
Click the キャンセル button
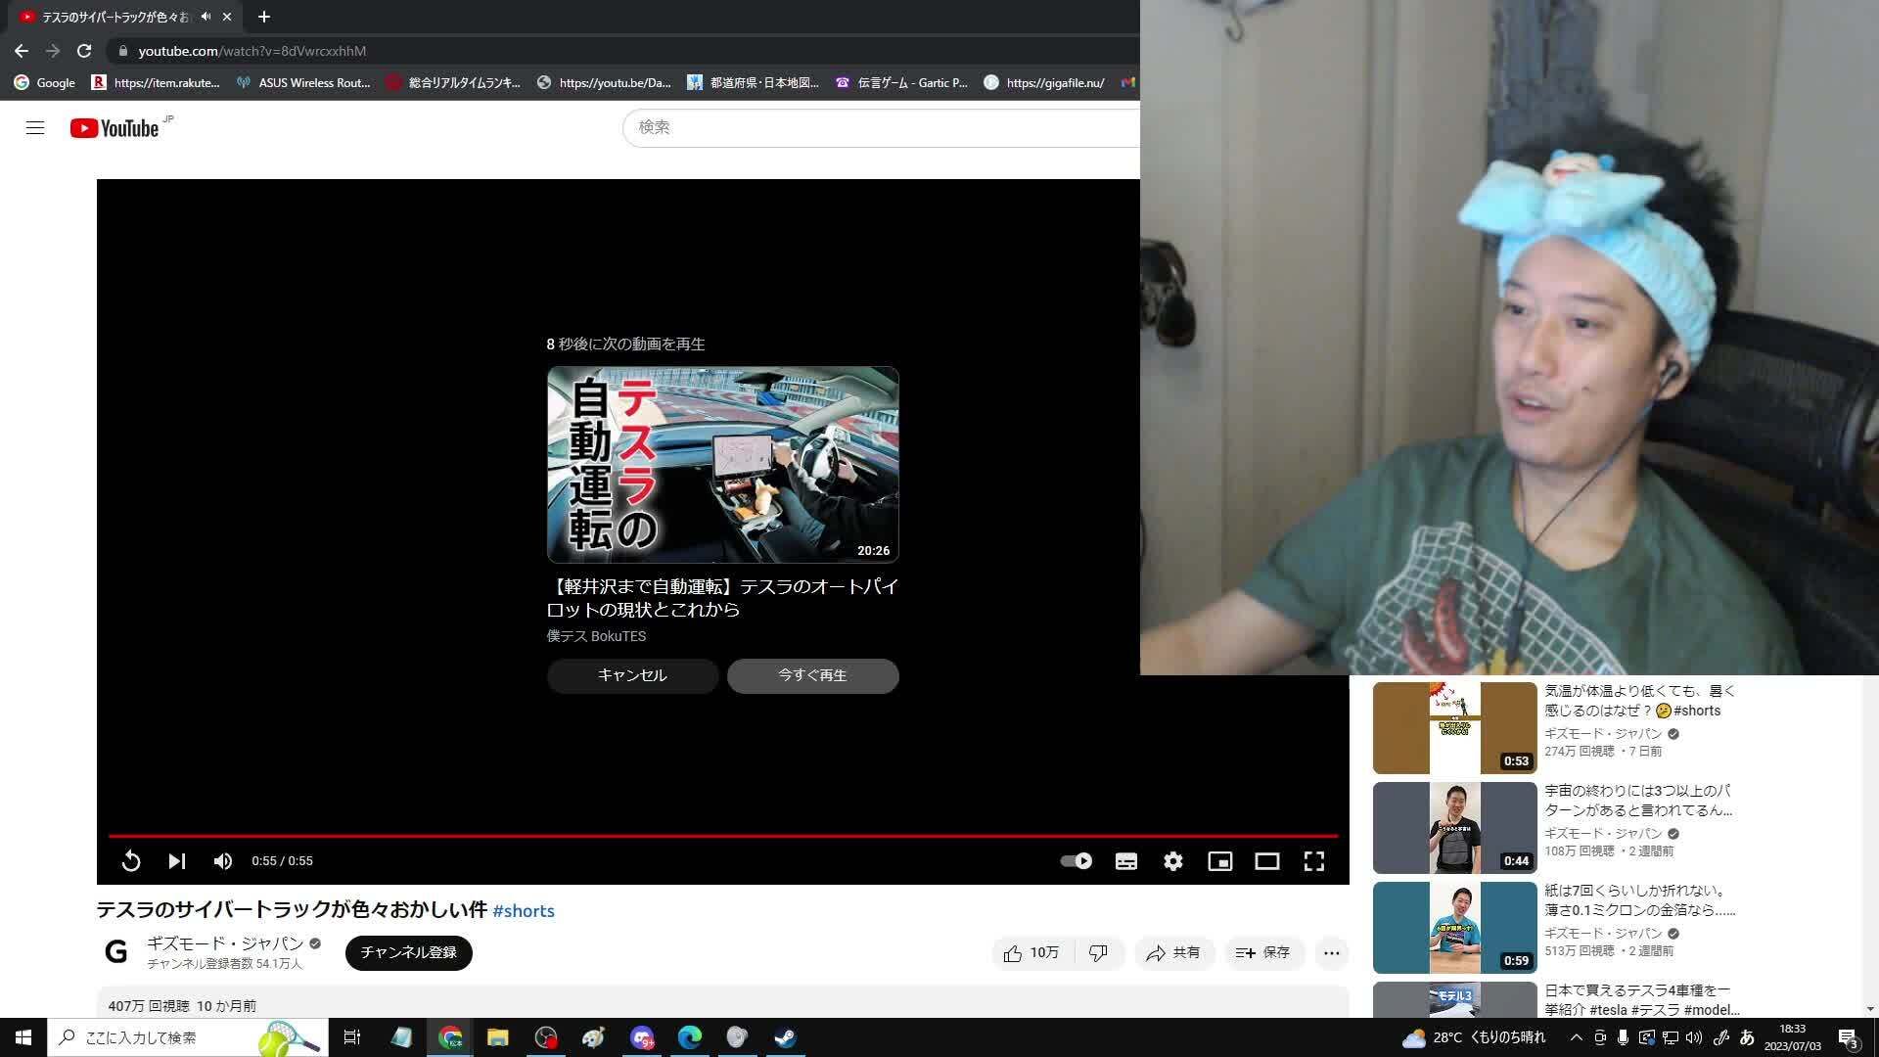coord(632,676)
